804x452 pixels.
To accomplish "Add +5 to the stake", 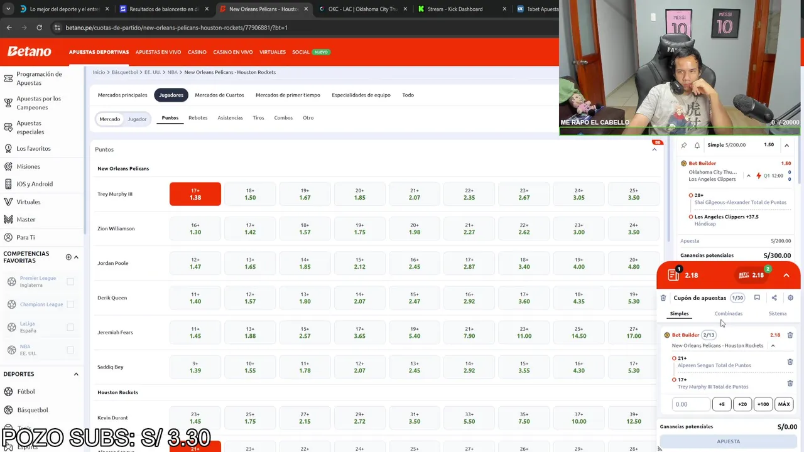I will coord(722,404).
